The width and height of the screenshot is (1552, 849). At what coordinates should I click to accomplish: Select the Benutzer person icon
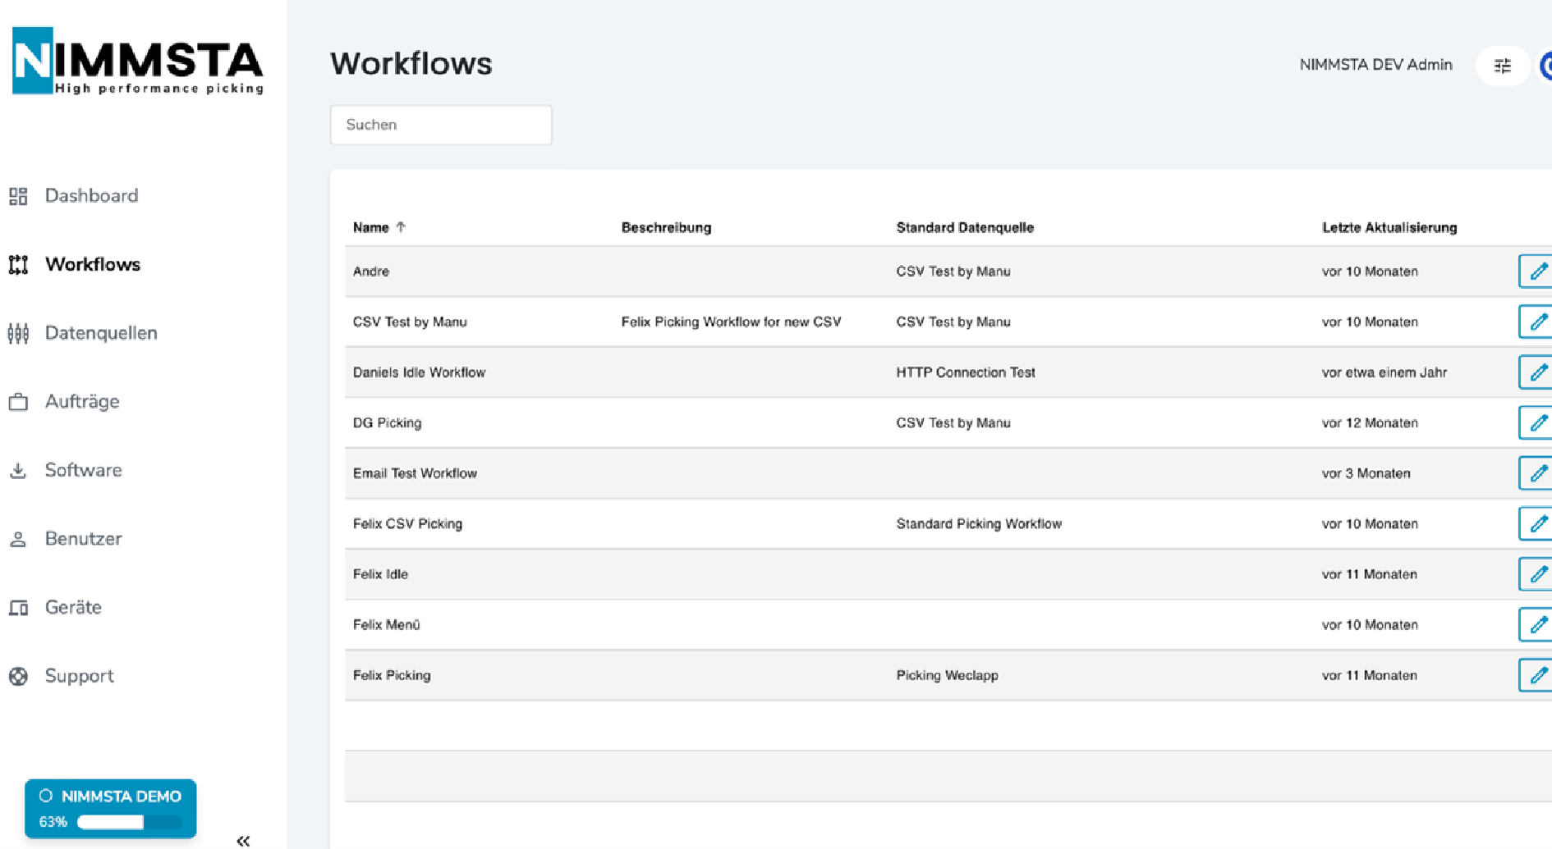18,539
